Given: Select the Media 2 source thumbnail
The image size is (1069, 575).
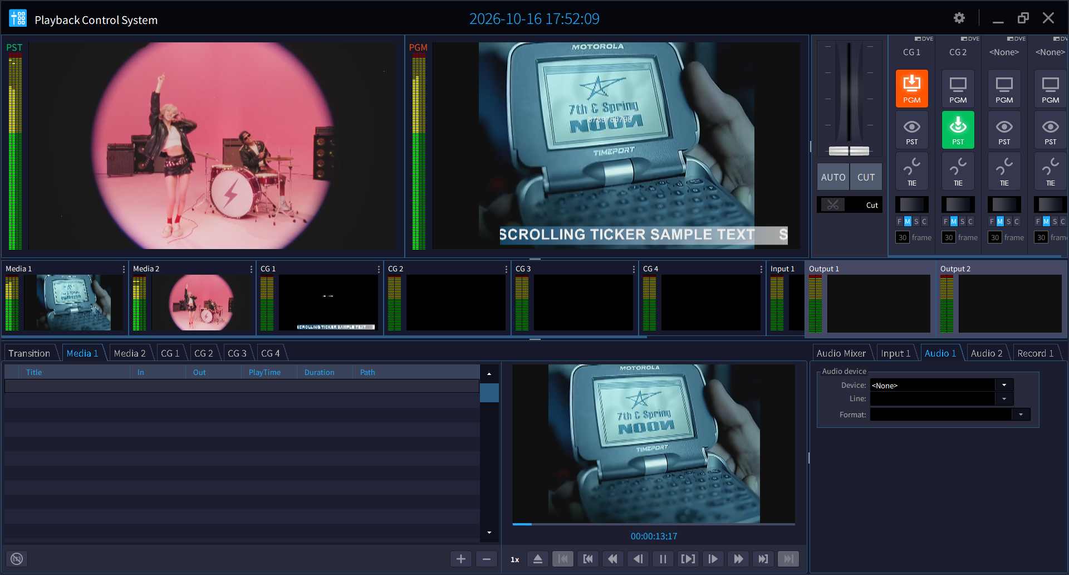Looking at the screenshot, I should (202, 303).
